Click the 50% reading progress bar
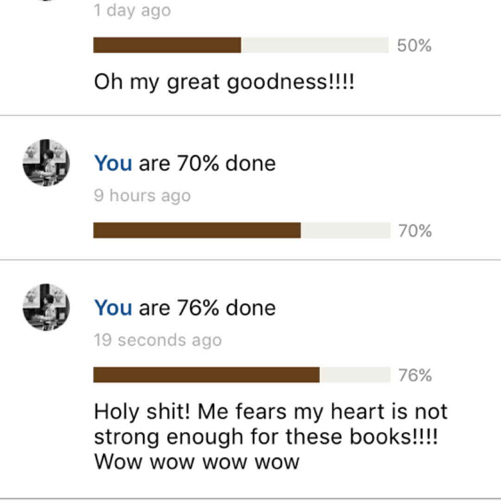 point(241,45)
